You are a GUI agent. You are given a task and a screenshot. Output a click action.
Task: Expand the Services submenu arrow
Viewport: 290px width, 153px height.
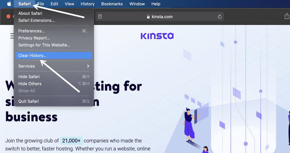point(88,66)
